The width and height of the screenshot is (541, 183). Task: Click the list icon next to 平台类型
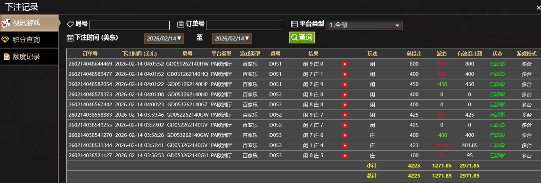(x=294, y=24)
